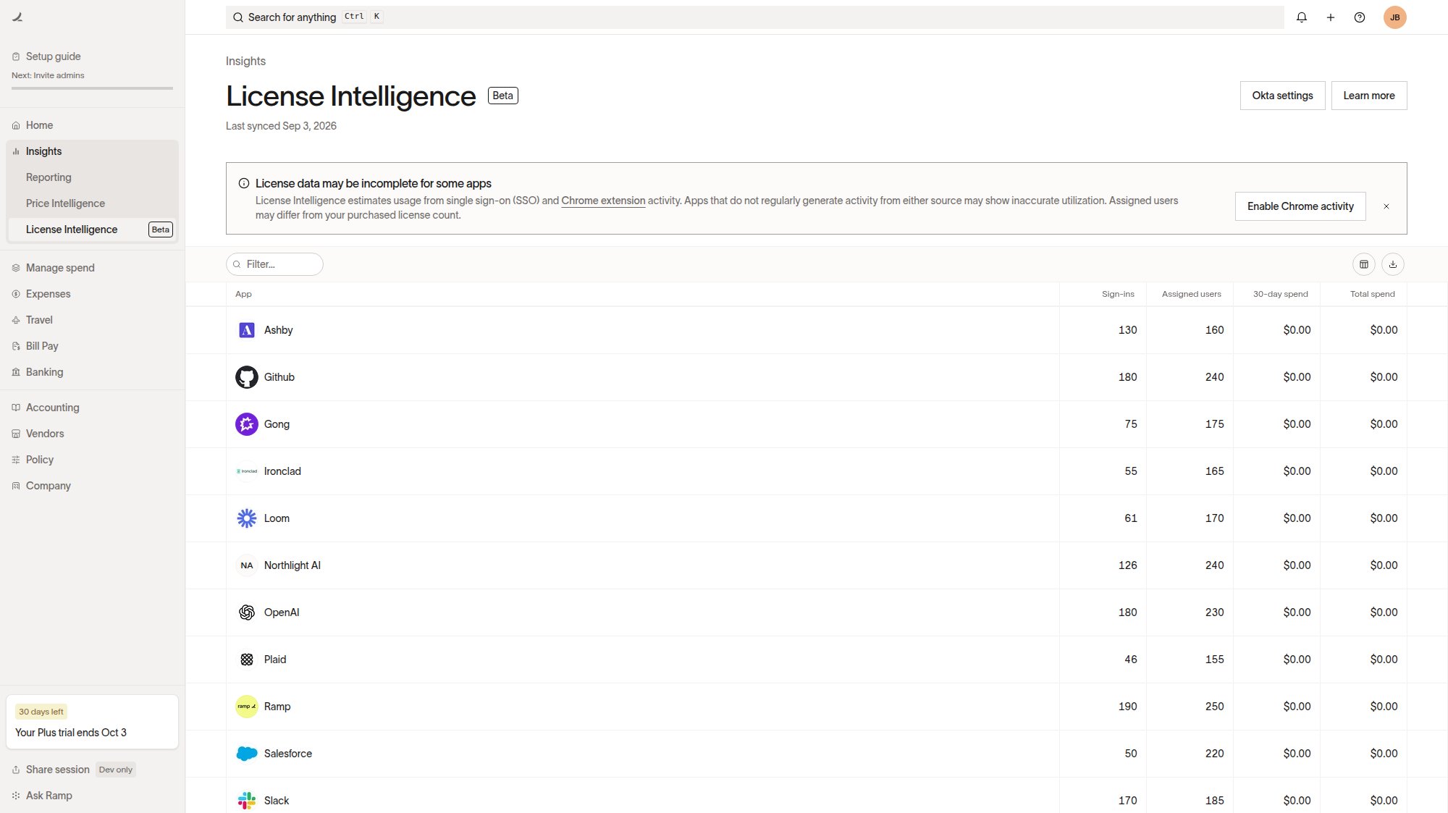Open the notifications bell
1448x813 pixels.
click(x=1301, y=17)
